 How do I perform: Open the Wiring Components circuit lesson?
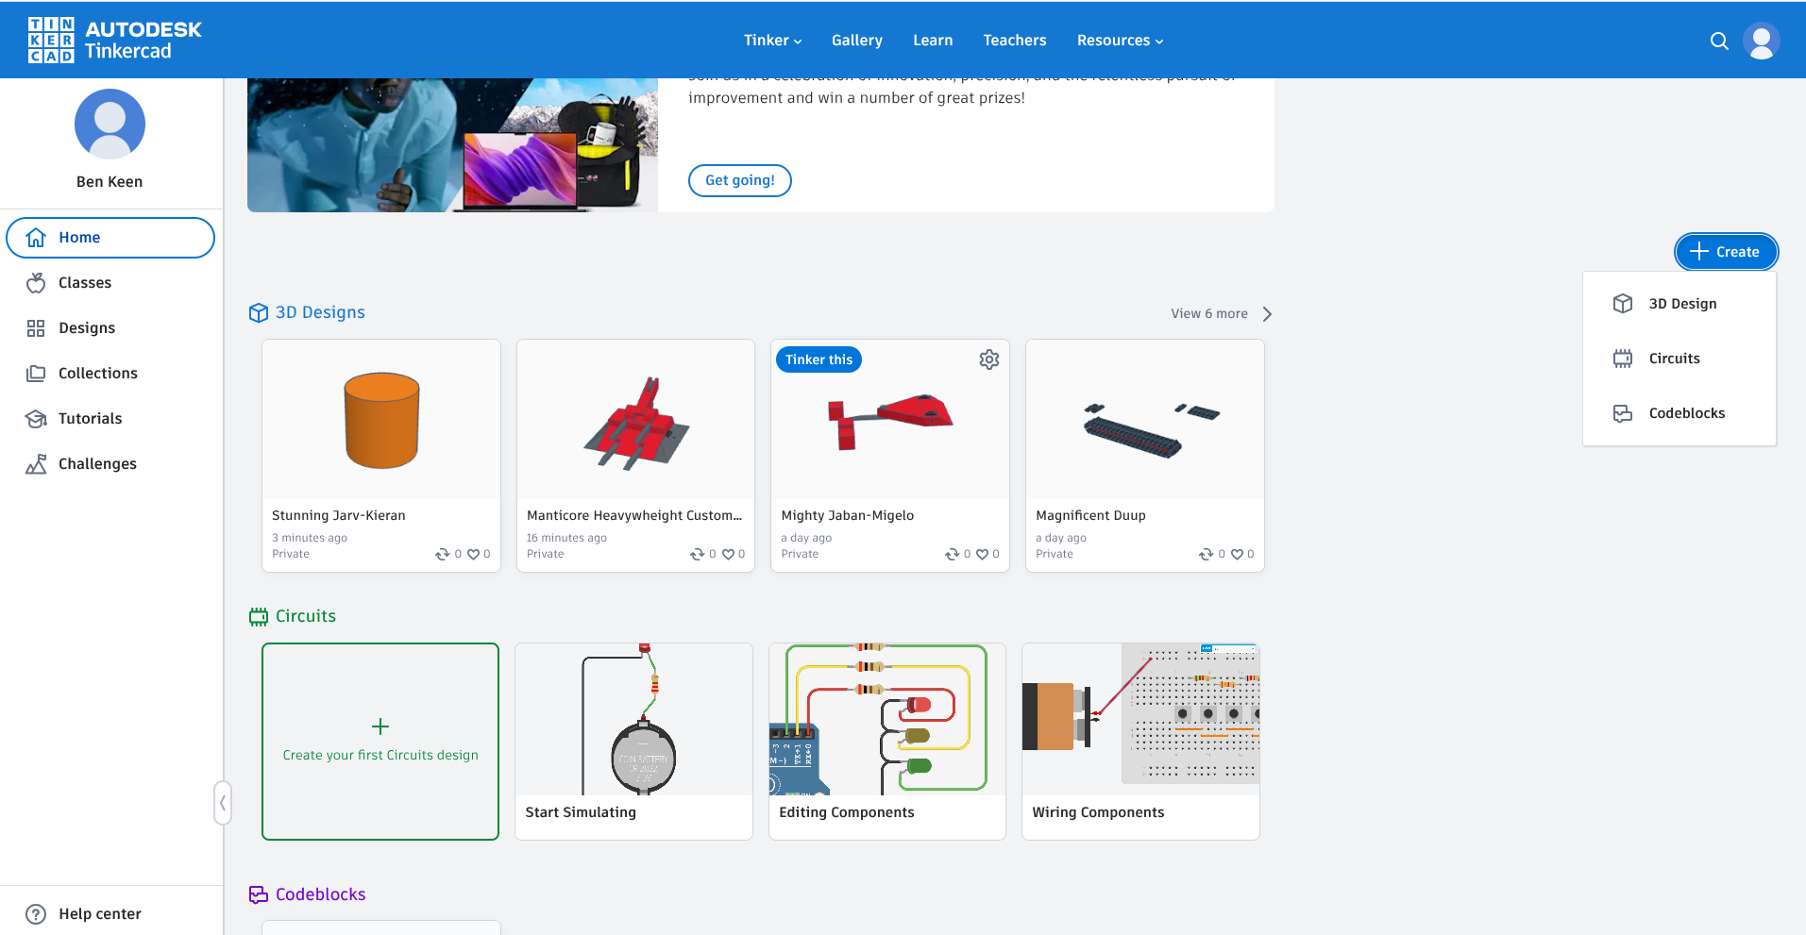[1140, 742]
